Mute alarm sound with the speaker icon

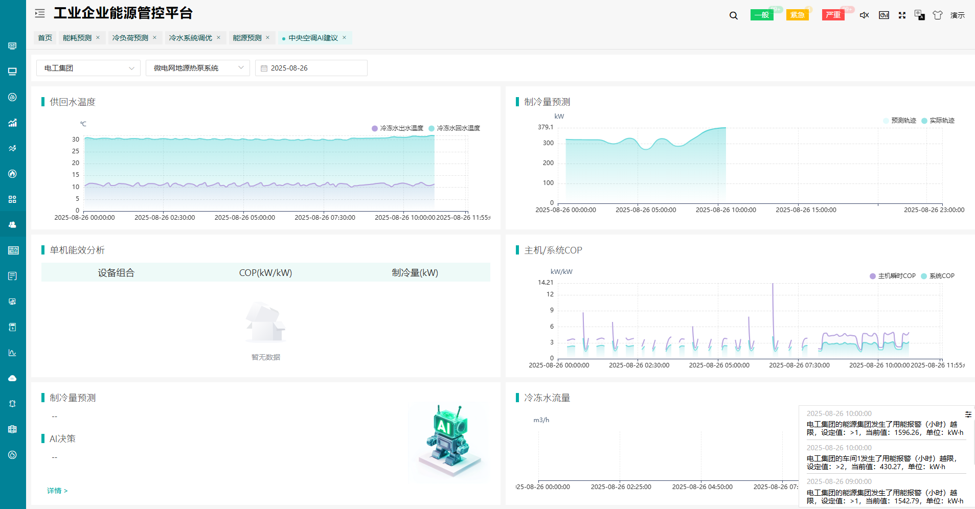(x=864, y=15)
